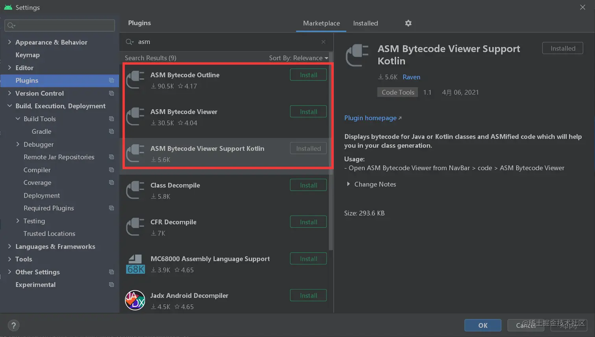Click the project-level icon beside Gradle
This screenshot has height=337, width=595.
tap(111, 132)
